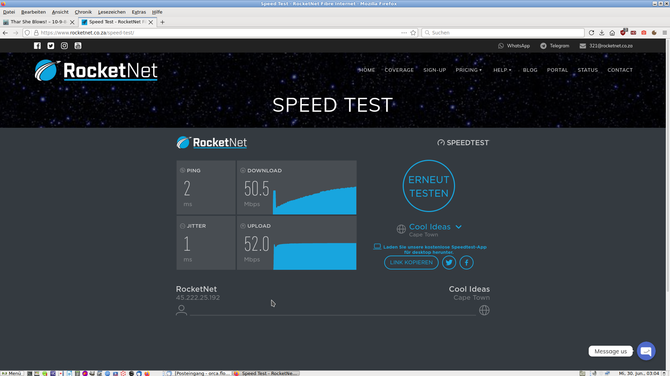Viewport: 670px width, 376px height.
Task: Open the Lesezeichen menu
Action: coord(112,12)
